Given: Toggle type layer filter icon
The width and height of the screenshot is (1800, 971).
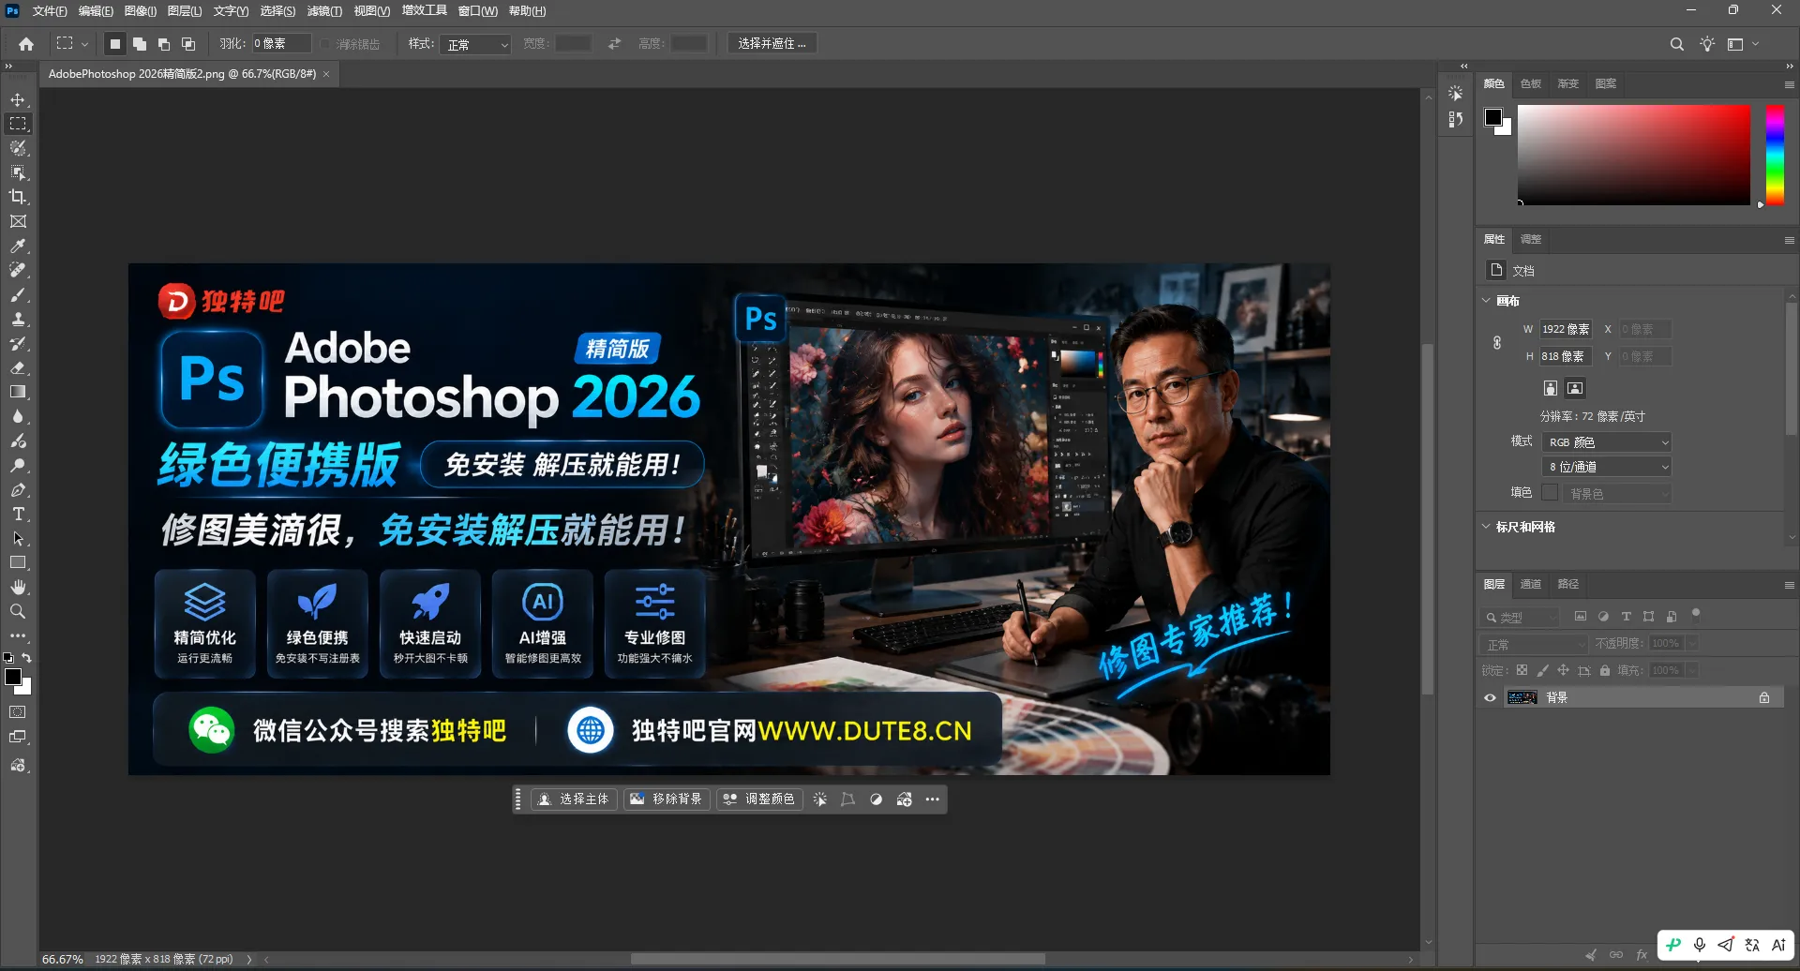Looking at the screenshot, I should tap(1626, 616).
